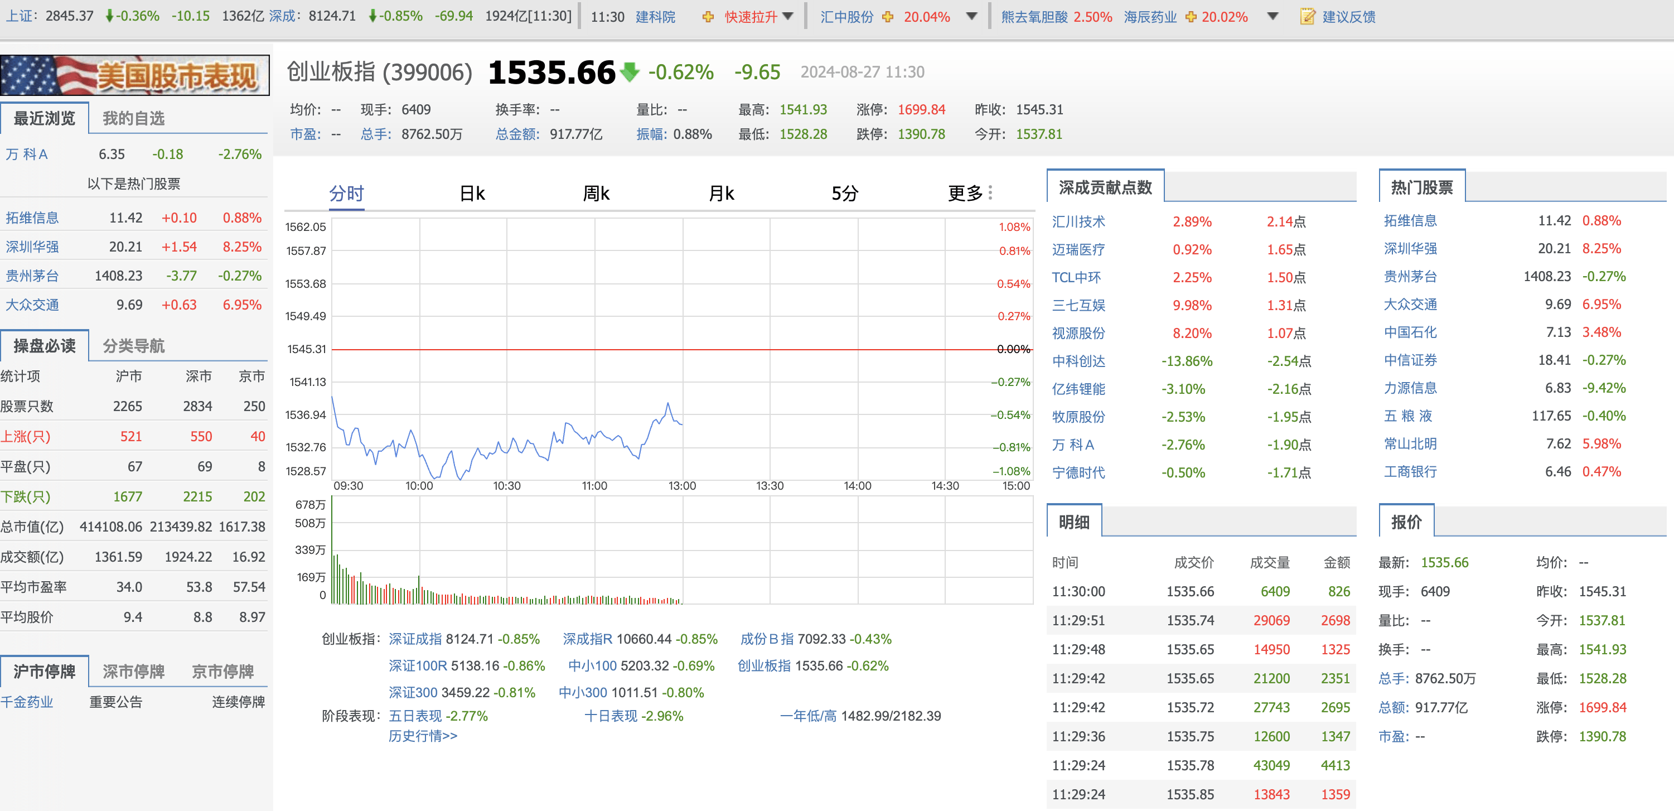Open the 成份Ｂ指 index link
Viewport: 1674px width, 811px height.
point(767,639)
